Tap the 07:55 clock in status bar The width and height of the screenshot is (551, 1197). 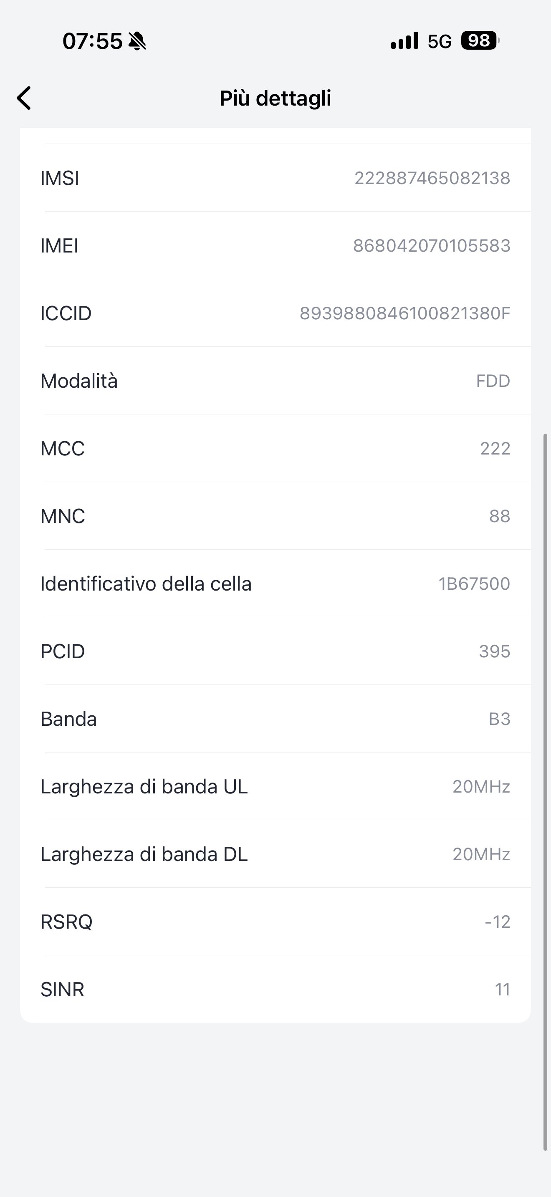(x=92, y=41)
